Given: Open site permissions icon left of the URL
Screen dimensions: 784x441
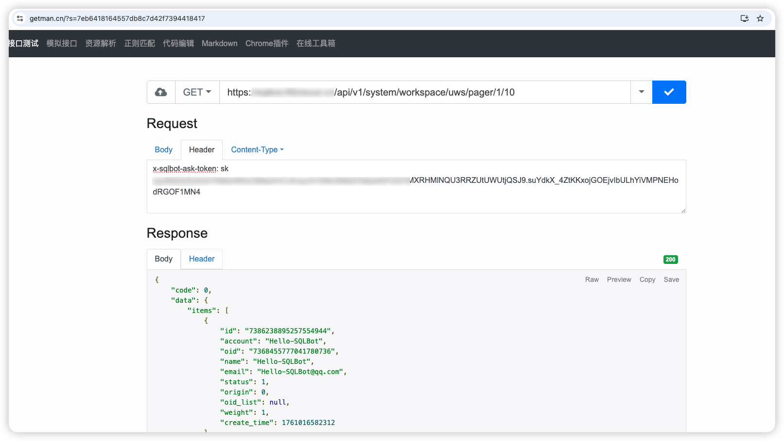Looking at the screenshot, I should pyautogui.click(x=19, y=18).
